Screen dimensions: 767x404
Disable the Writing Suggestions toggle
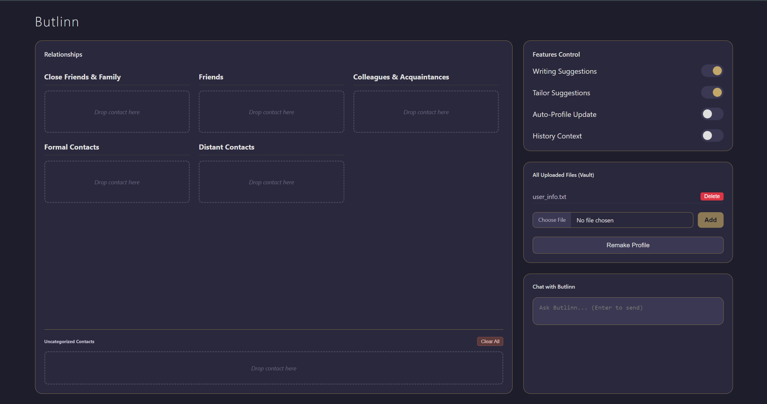click(x=712, y=71)
